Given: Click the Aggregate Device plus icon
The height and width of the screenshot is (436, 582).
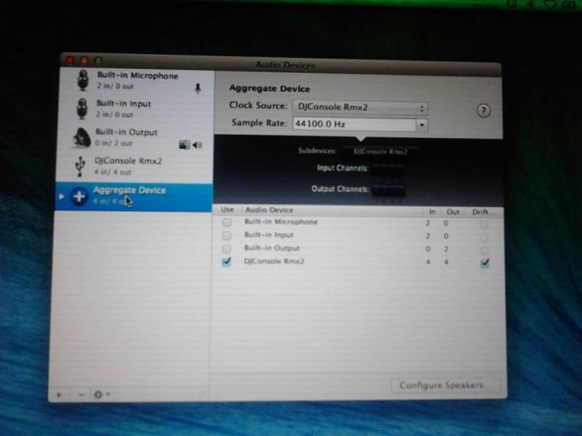Looking at the screenshot, I should (79, 196).
